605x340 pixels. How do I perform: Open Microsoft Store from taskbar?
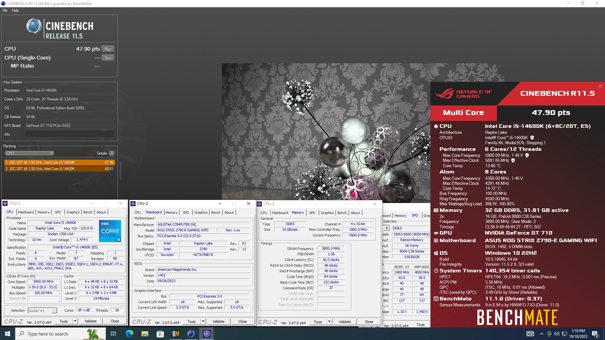(160, 334)
